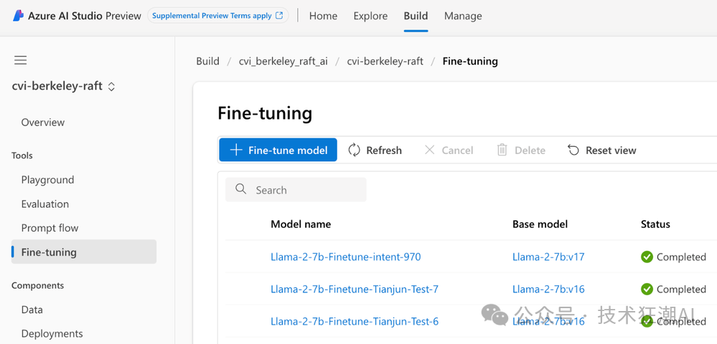The height and width of the screenshot is (344, 717).
Task: Click the magnifier icon in Search box
Action: (x=241, y=189)
